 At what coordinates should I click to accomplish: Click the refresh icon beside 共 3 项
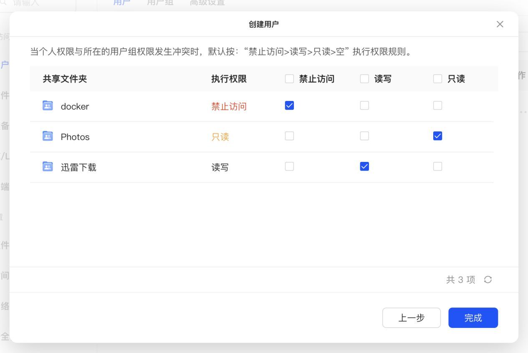point(488,280)
